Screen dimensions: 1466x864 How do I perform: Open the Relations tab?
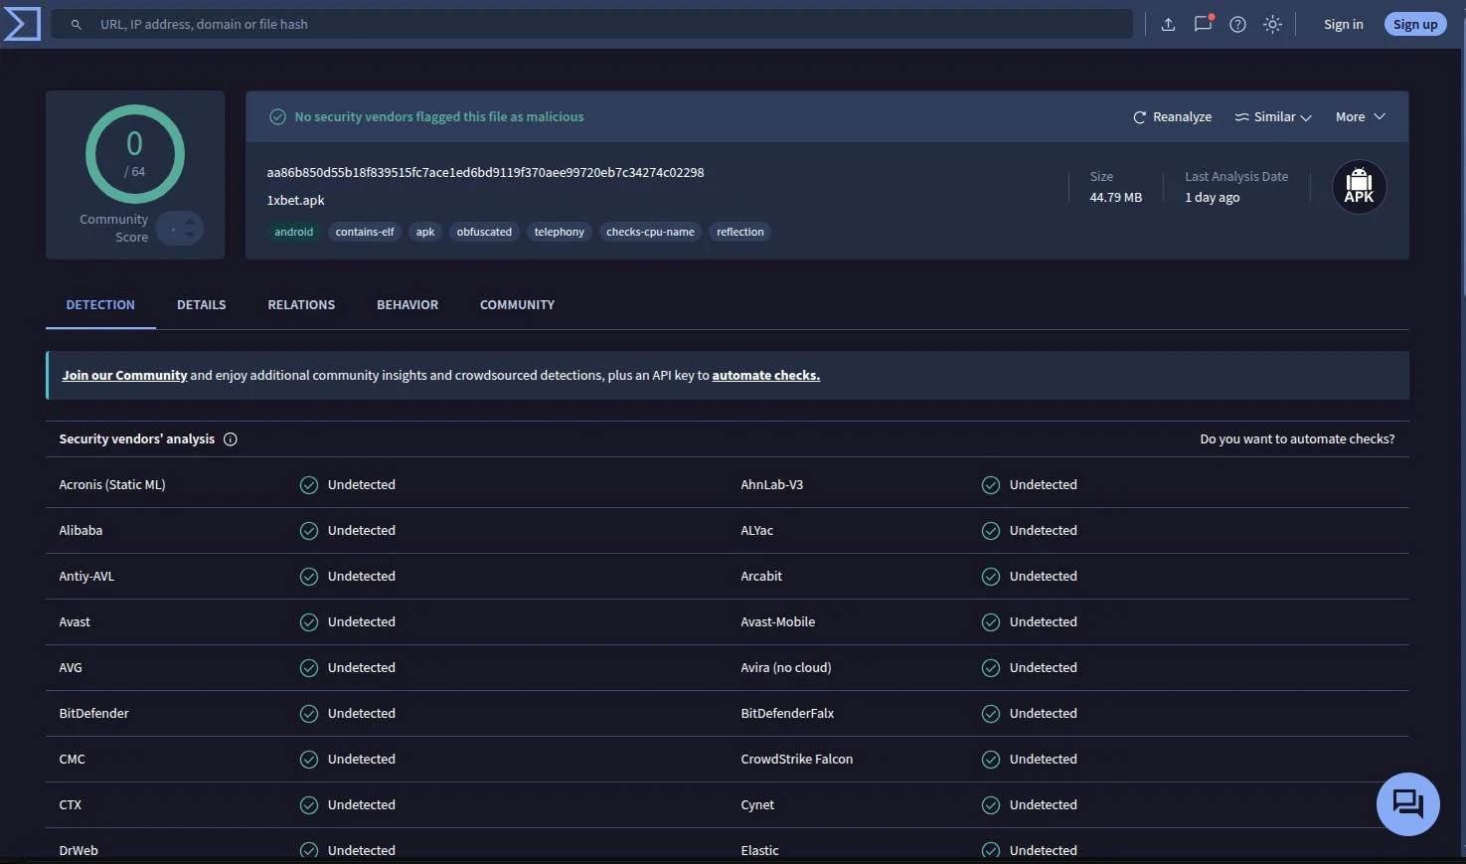pos(301,305)
